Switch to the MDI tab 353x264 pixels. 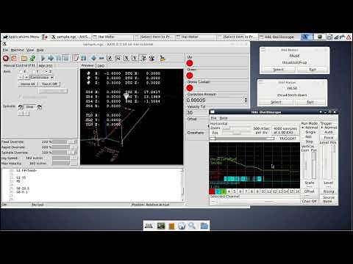coord(46,66)
